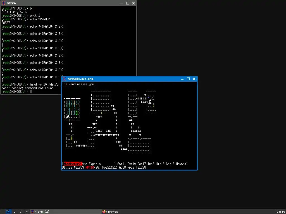This screenshot has height=214, width=286.
Task: Click the nethack.alt.org window's X logo icon
Action: [64, 79]
